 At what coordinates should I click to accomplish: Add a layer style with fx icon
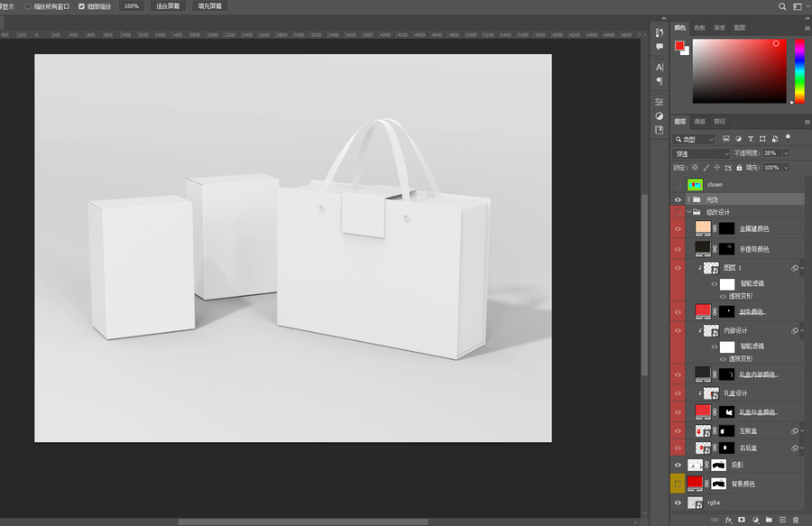(729, 520)
